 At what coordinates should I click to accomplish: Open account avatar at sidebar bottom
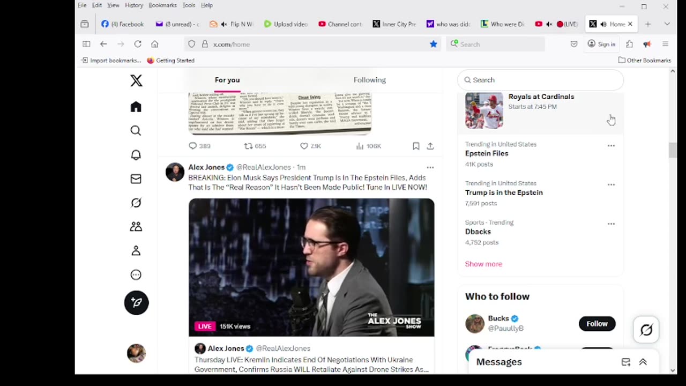coord(136,353)
